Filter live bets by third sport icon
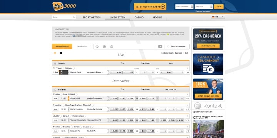 pyautogui.click(x=112, y=47)
